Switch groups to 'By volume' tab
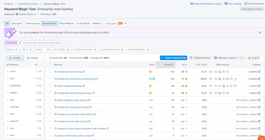Screen dimensions: 265x140 click(x=32, y=58)
